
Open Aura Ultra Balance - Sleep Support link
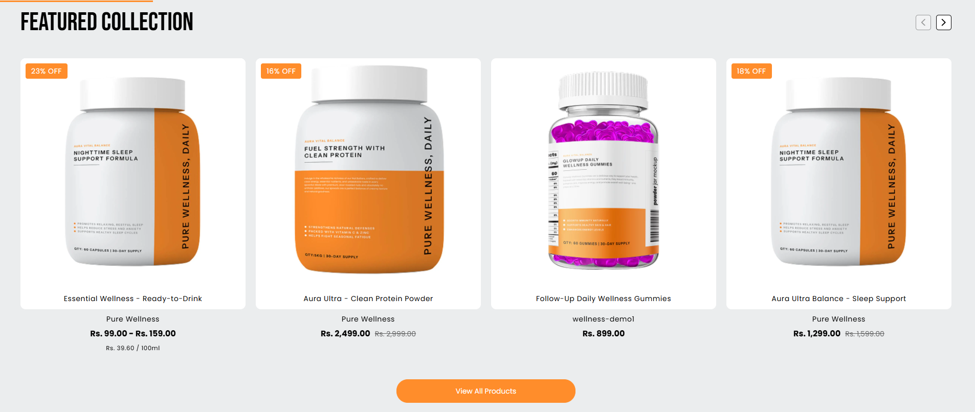pyautogui.click(x=839, y=299)
